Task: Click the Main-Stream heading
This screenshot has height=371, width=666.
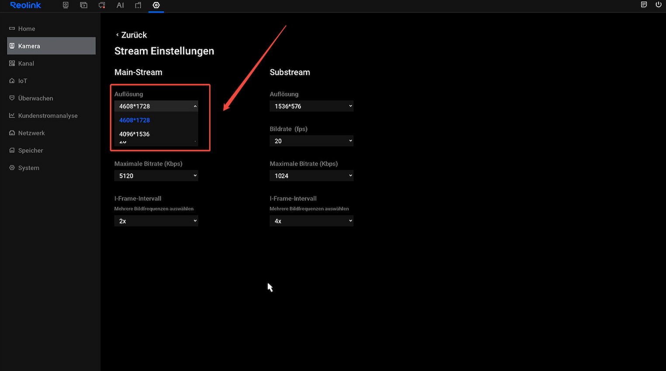Action: (138, 72)
